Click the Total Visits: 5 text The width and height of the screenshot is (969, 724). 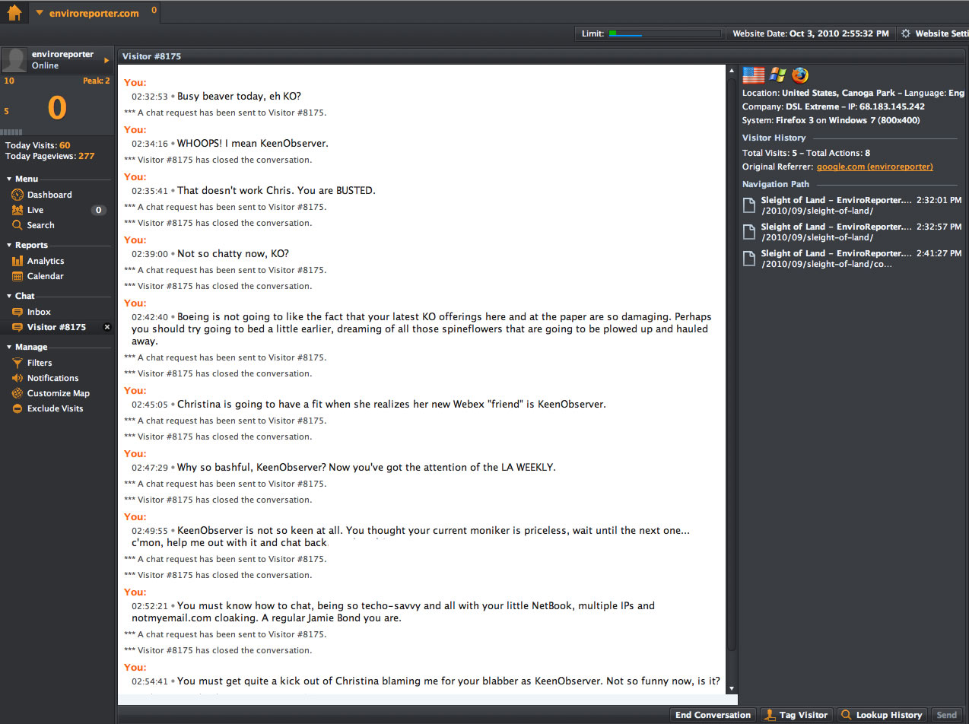770,153
